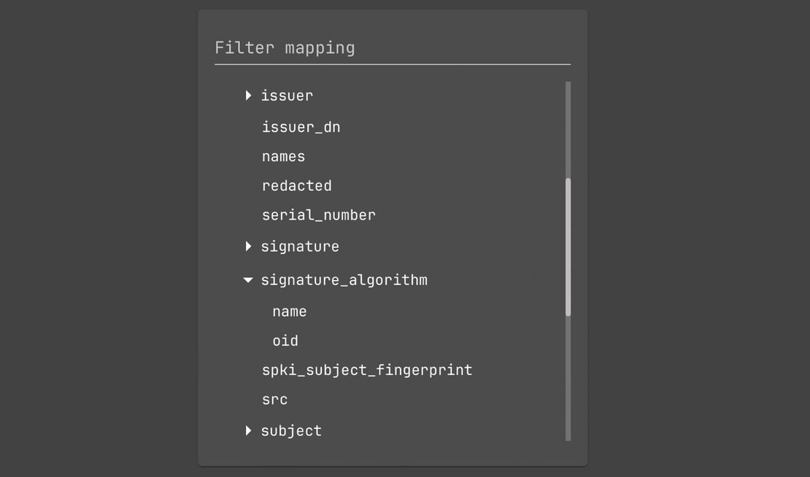
Task: Click the issuer label
Action: click(x=287, y=96)
